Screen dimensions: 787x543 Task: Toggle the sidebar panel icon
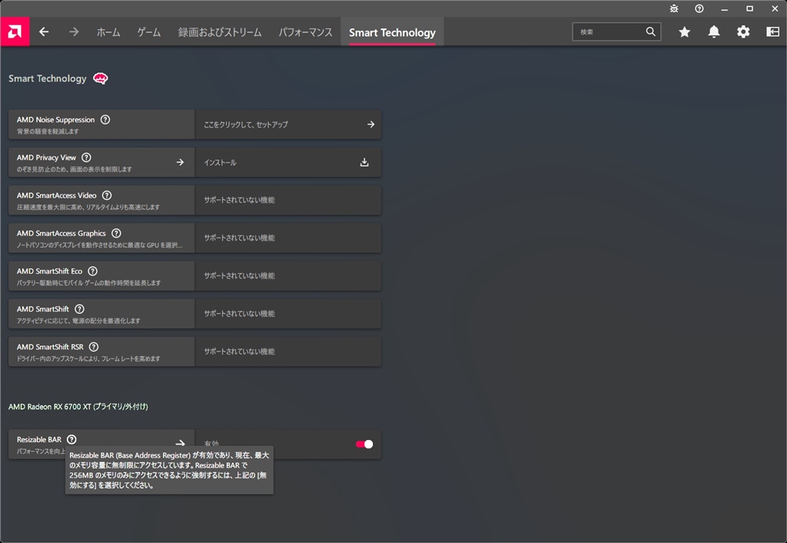click(772, 32)
